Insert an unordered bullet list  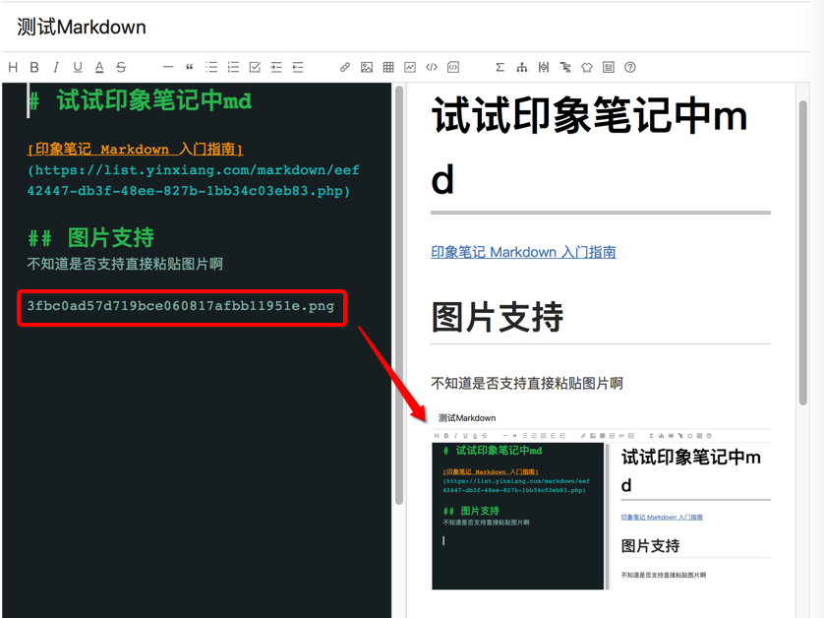tap(211, 67)
